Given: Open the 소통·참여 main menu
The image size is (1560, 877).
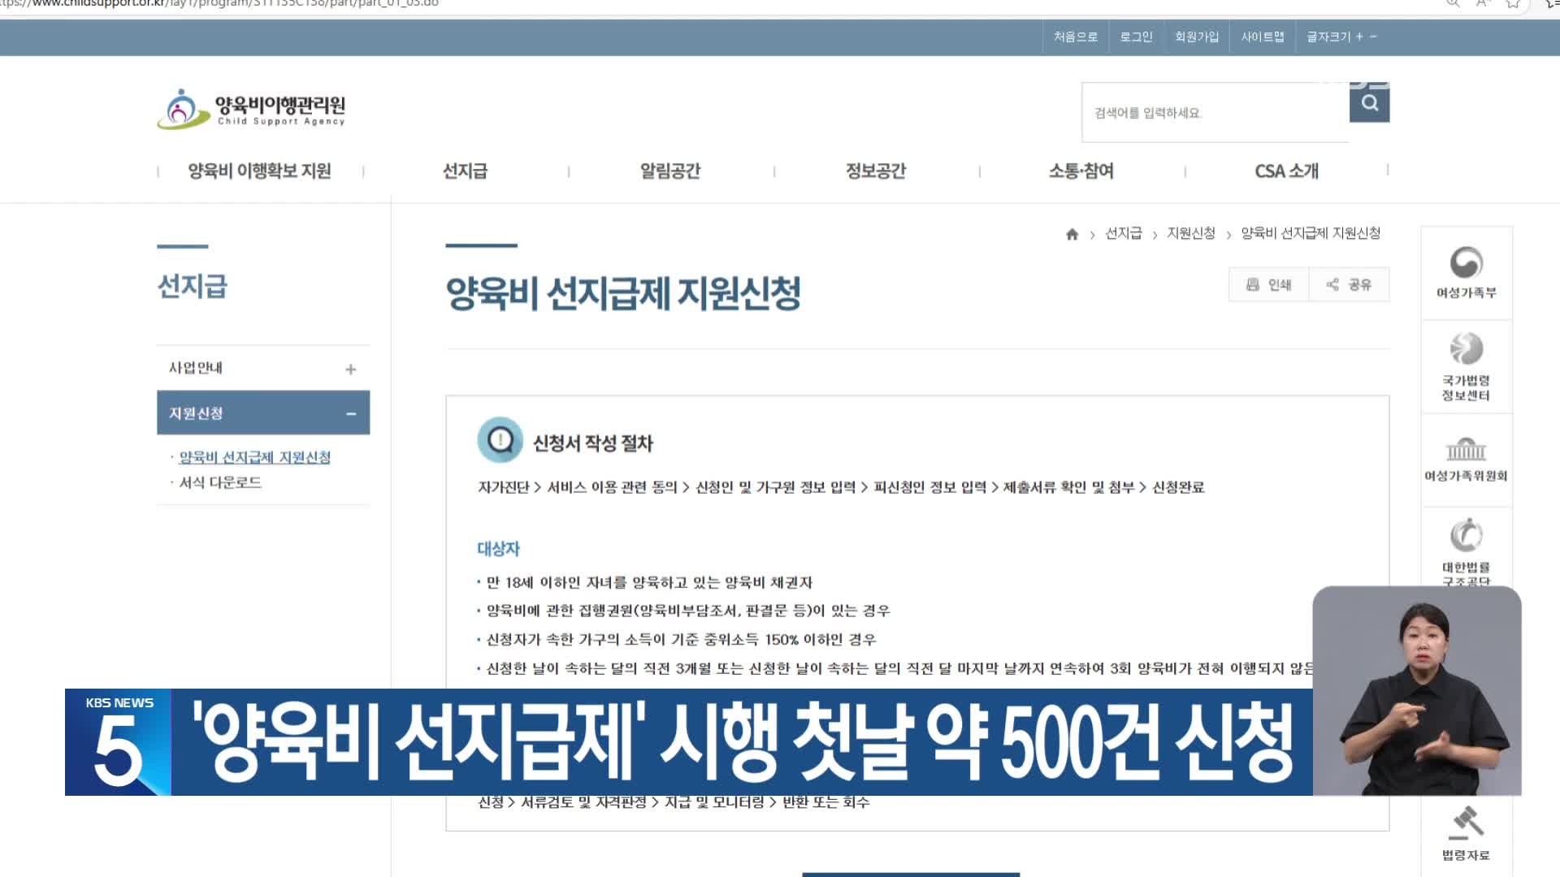Looking at the screenshot, I should [1081, 171].
